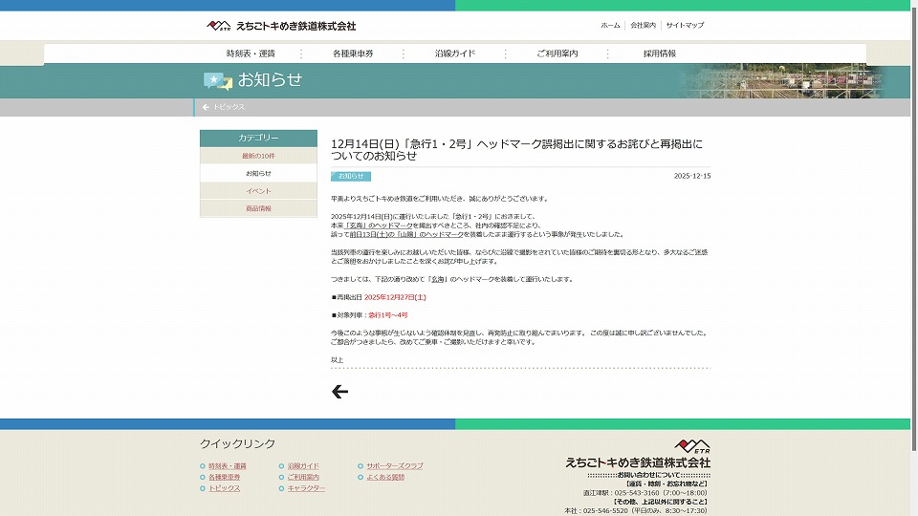Open the 採用情報 navigation menu
Image resolution: width=918 pixels, height=516 pixels.
click(659, 54)
